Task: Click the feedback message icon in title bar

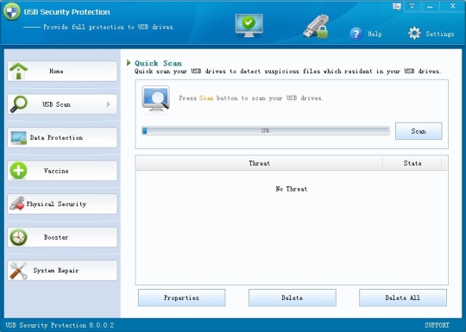Action: [397, 7]
